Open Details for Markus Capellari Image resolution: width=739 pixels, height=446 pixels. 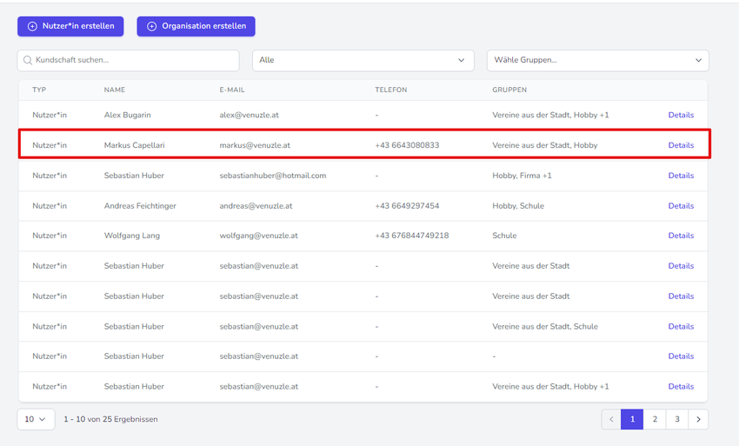(681, 145)
